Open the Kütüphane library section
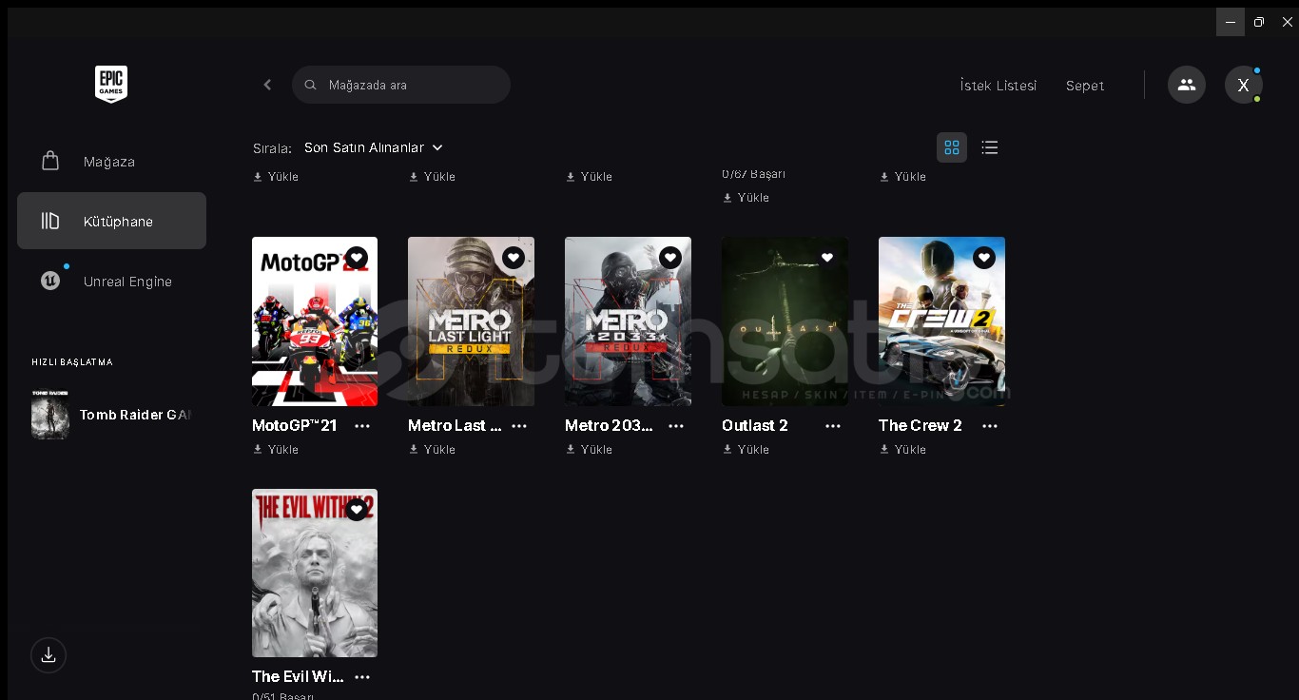1299x700 pixels. [x=111, y=221]
